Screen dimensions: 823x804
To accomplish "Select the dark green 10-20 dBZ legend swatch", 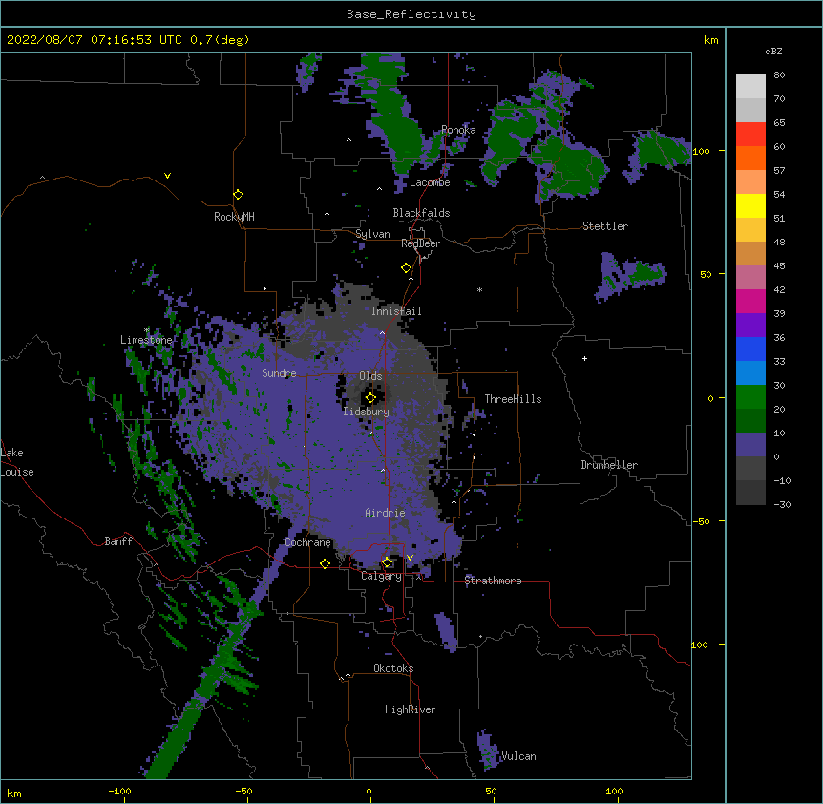I will [750, 420].
